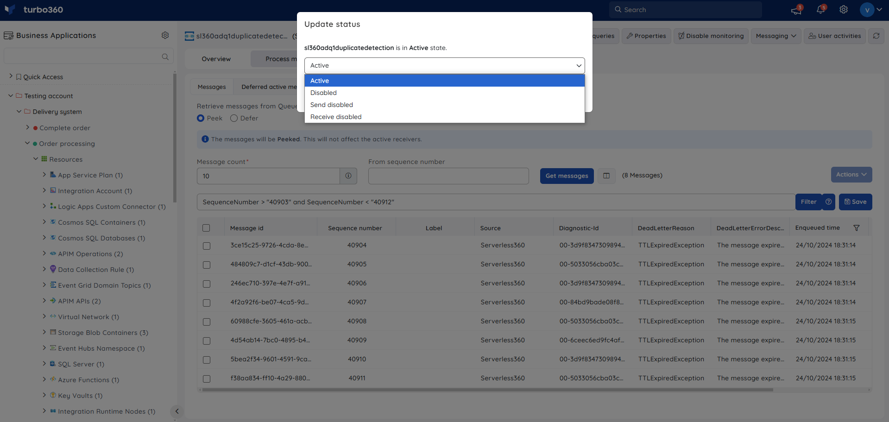Image resolution: width=889 pixels, height=422 pixels.
Task: Click the Get messages button
Action: click(567, 176)
